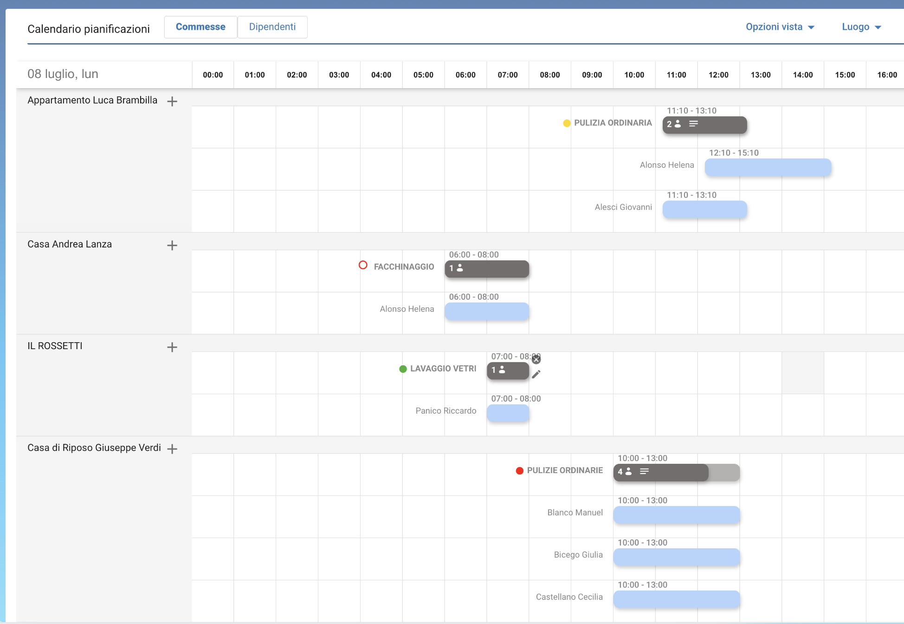Click the people icon on Lavaggio Vetri bar
This screenshot has width=904, height=624.
[502, 370]
